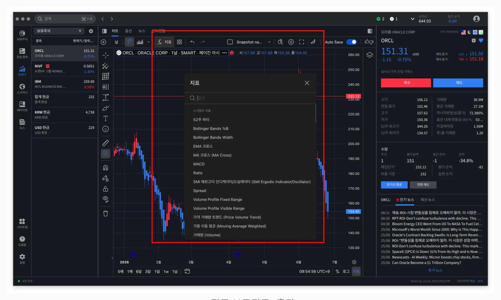Toggle the 자동 auto scale
This screenshot has height=300, width=501.
(356, 271)
